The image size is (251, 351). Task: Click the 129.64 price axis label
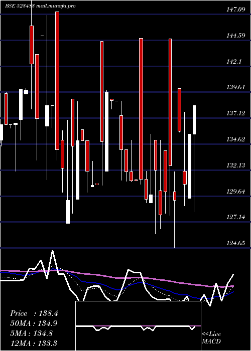236,192
